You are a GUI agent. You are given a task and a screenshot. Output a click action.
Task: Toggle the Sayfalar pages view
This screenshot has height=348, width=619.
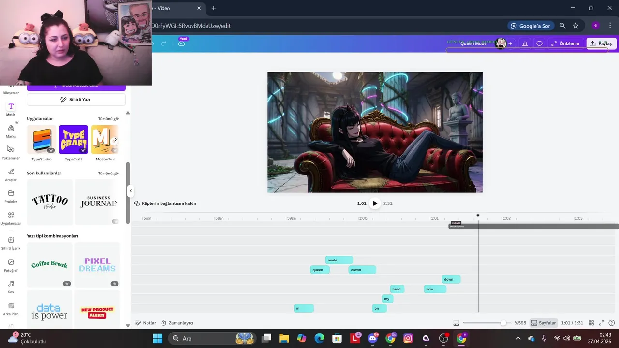coord(544,323)
